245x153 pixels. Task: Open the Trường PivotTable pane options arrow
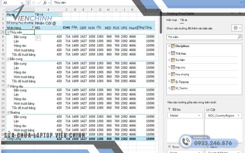[x=232, y=13]
